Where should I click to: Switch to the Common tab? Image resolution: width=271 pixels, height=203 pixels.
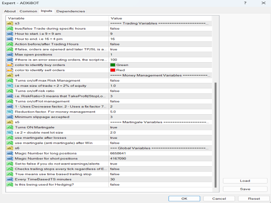[28, 11]
